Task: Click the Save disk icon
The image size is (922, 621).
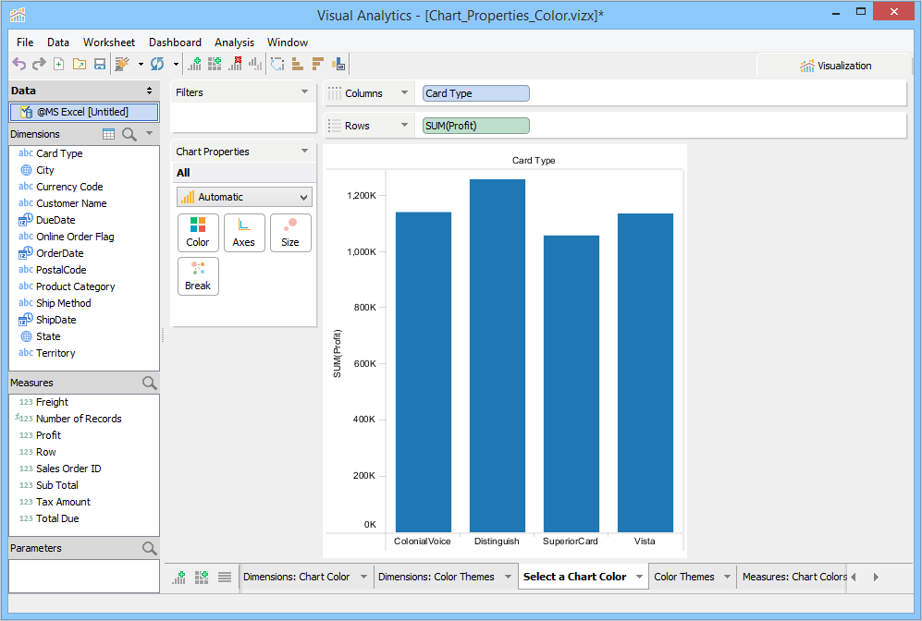Action: coord(100,65)
